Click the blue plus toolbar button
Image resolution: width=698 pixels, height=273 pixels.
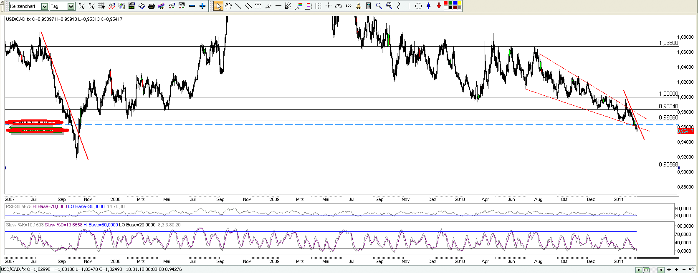(202, 6)
